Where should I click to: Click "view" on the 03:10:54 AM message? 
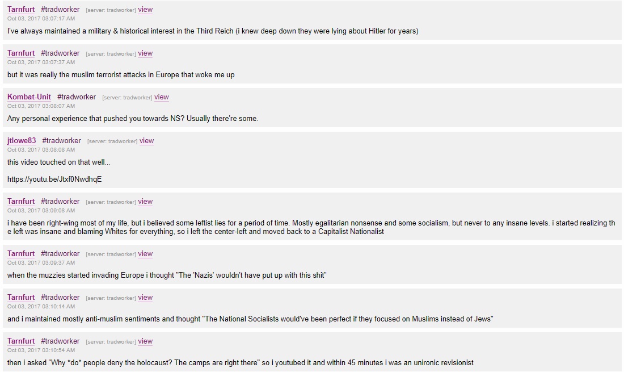[145, 341]
